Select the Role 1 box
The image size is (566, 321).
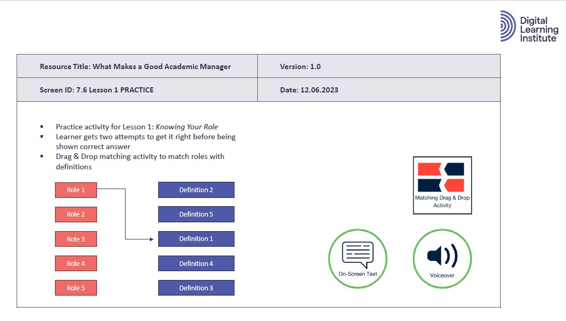click(76, 190)
